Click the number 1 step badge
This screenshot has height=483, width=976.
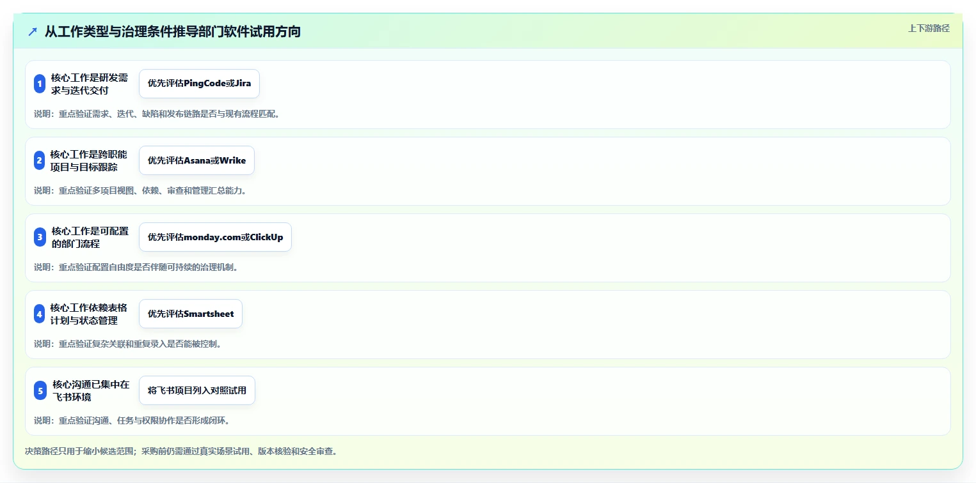tap(40, 84)
